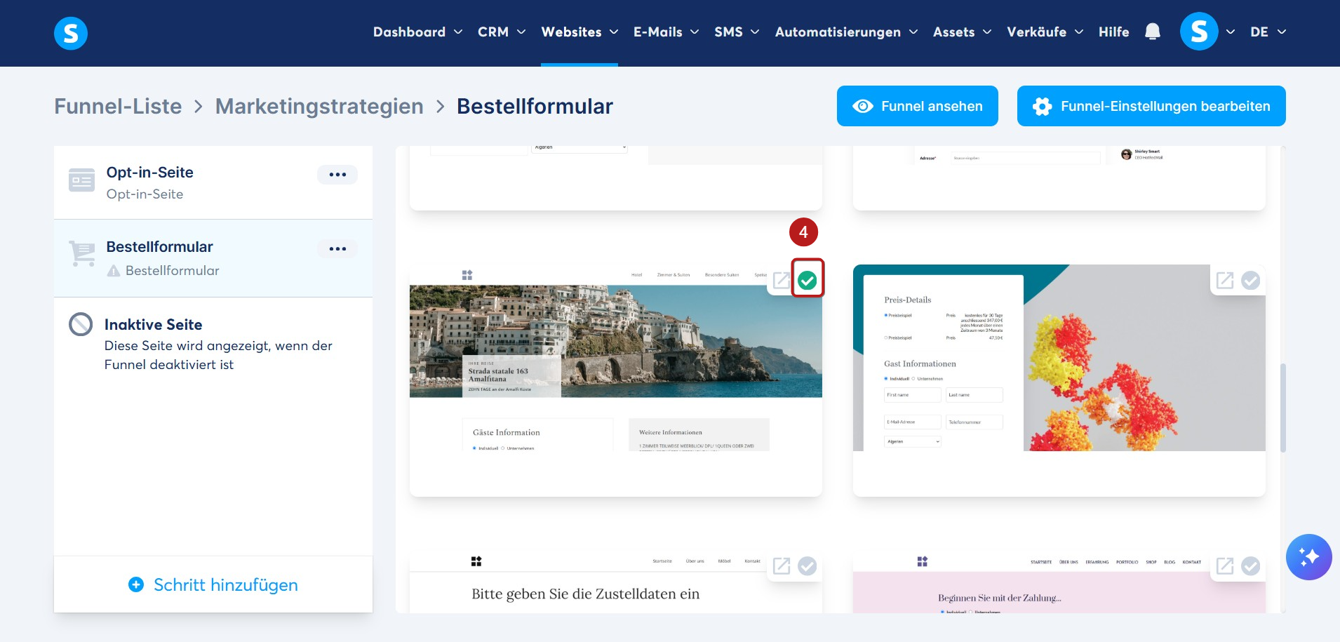The height and width of the screenshot is (642, 1340).
Task: Select the Amalfi hotel template checkmark
Action: (x=808, y=281)
